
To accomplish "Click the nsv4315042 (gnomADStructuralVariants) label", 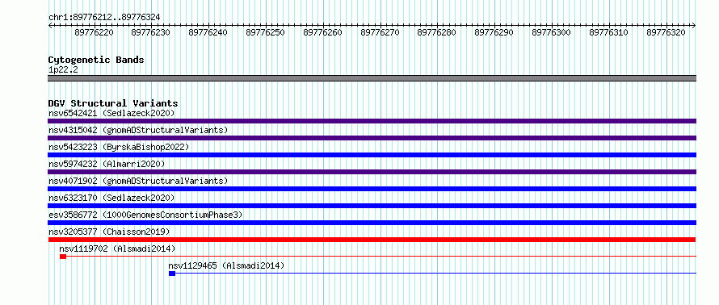I will pyautogui.click(x=138, y=130).
